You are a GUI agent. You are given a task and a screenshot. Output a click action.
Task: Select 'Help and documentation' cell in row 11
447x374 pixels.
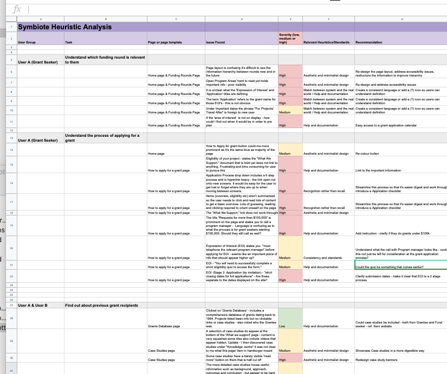pyautogui.click(x=329, y=122)
